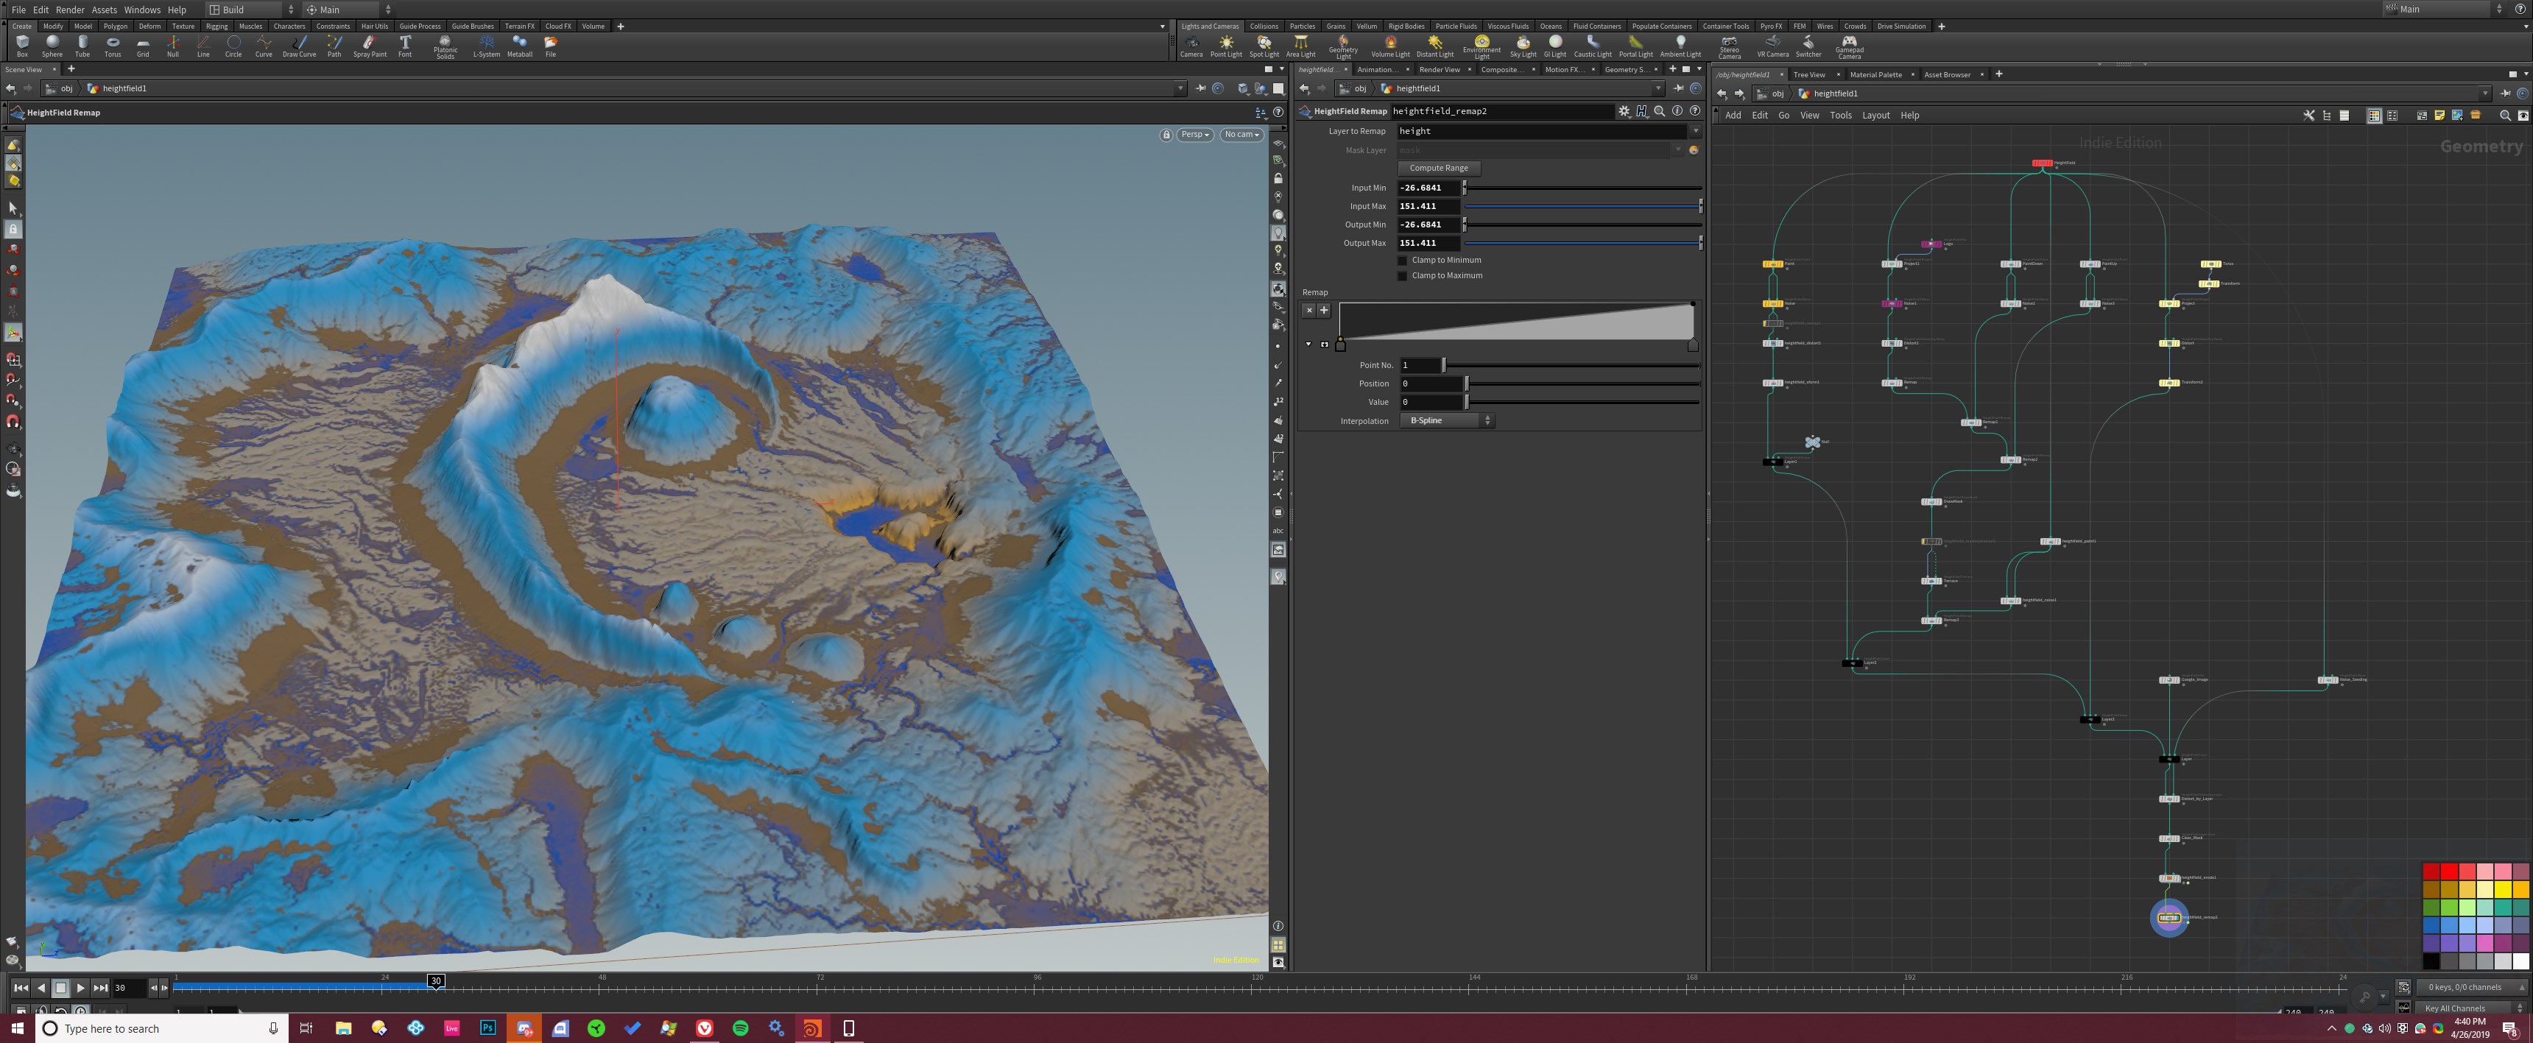2533x1043 pixels.
Task: Select the Torus shelf tool
Action: coord(113,44)
